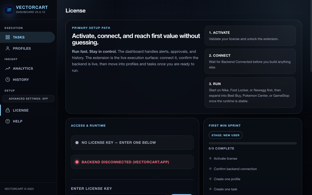The width and height of the screenshot is (312, 195).
Task: Select the Tasks grid icon in the sidebar
Action: [7, 37]
